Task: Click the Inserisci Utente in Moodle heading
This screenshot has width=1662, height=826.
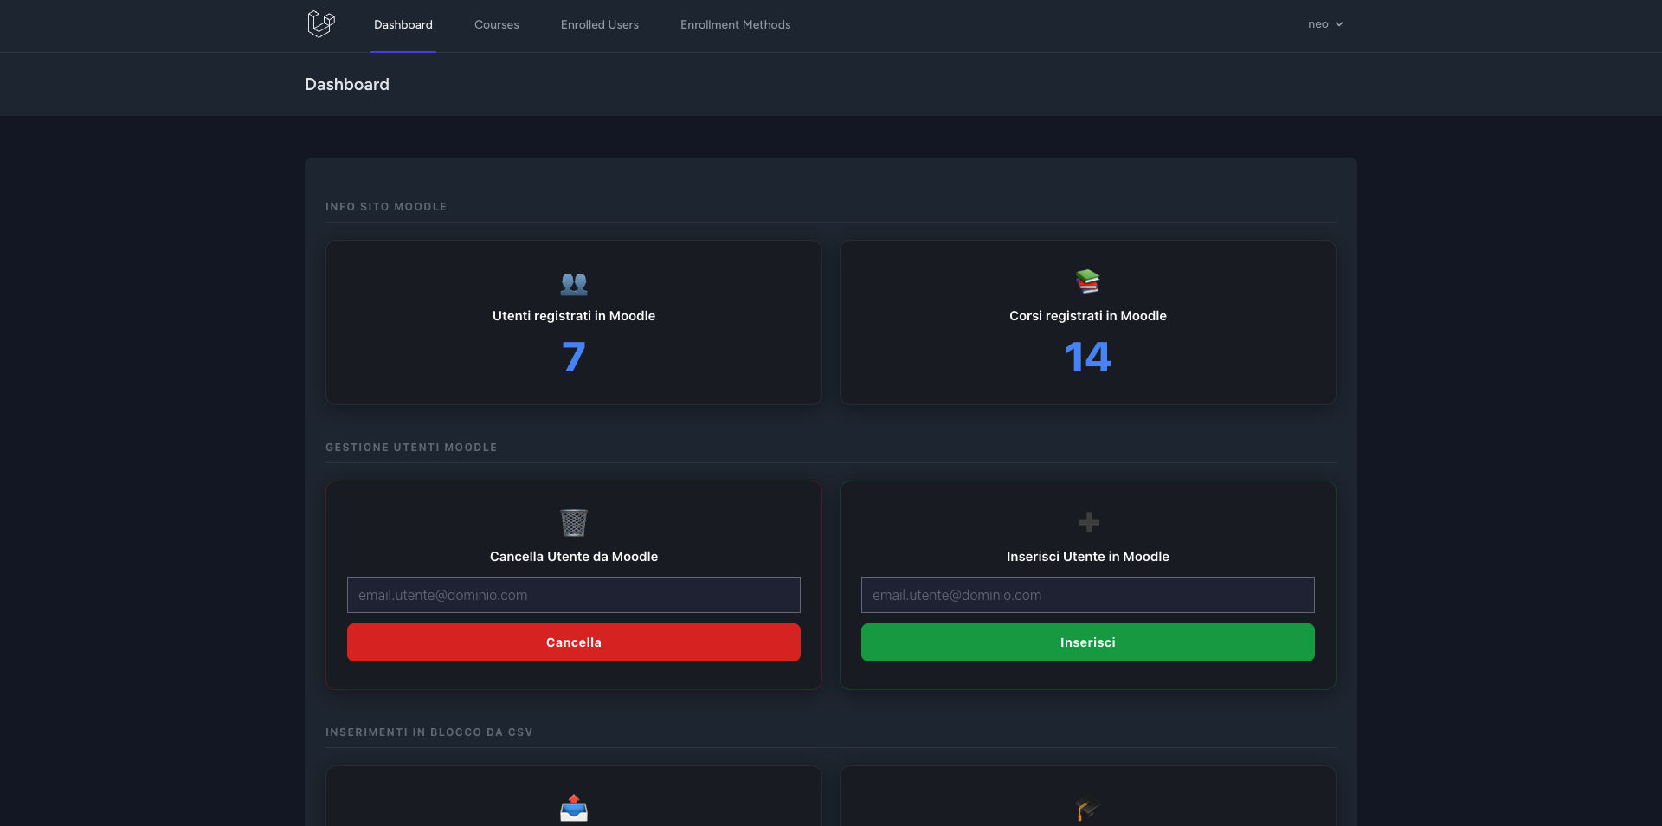Action: point(1088,557)
